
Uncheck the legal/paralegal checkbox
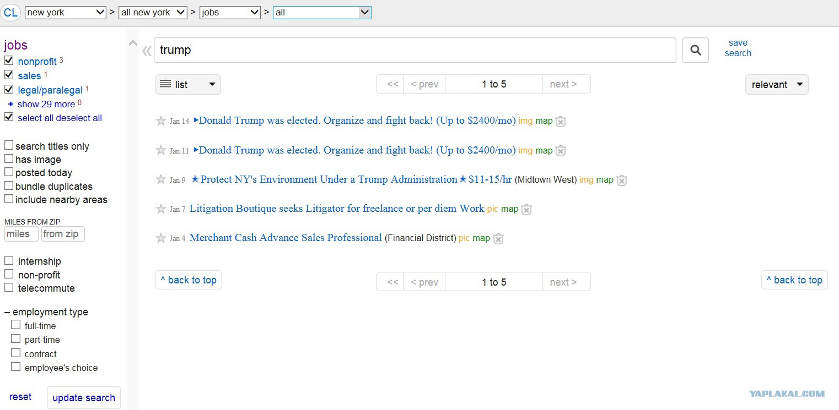click(9, 89)
